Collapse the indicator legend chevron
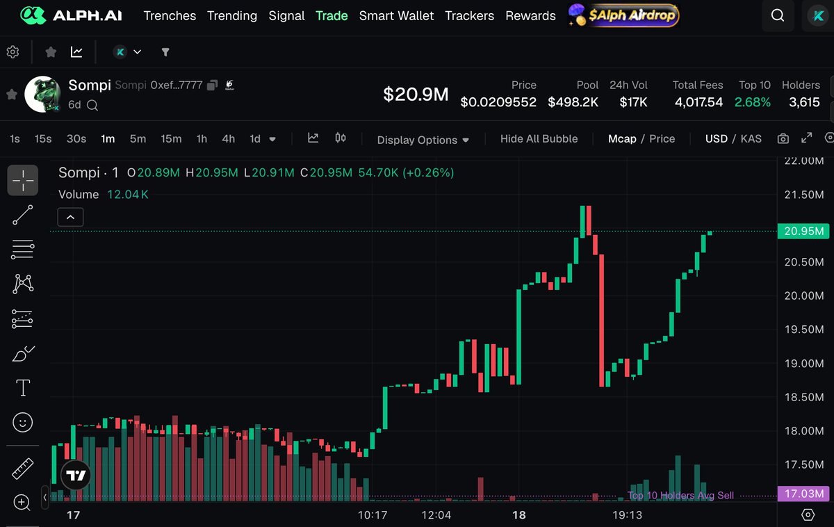The image size is (834, 527). (71, 217)
